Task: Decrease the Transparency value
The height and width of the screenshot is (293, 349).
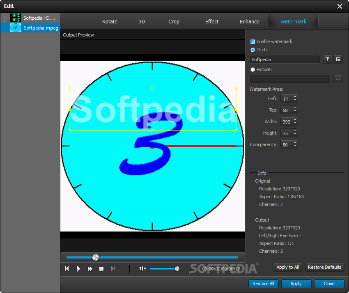Action: [295, 146]
